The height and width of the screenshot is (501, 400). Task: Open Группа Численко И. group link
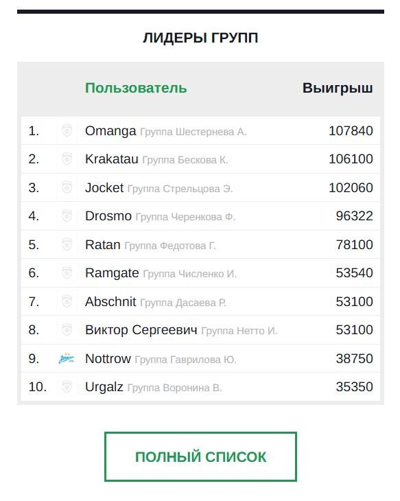[x=190, y=274]
